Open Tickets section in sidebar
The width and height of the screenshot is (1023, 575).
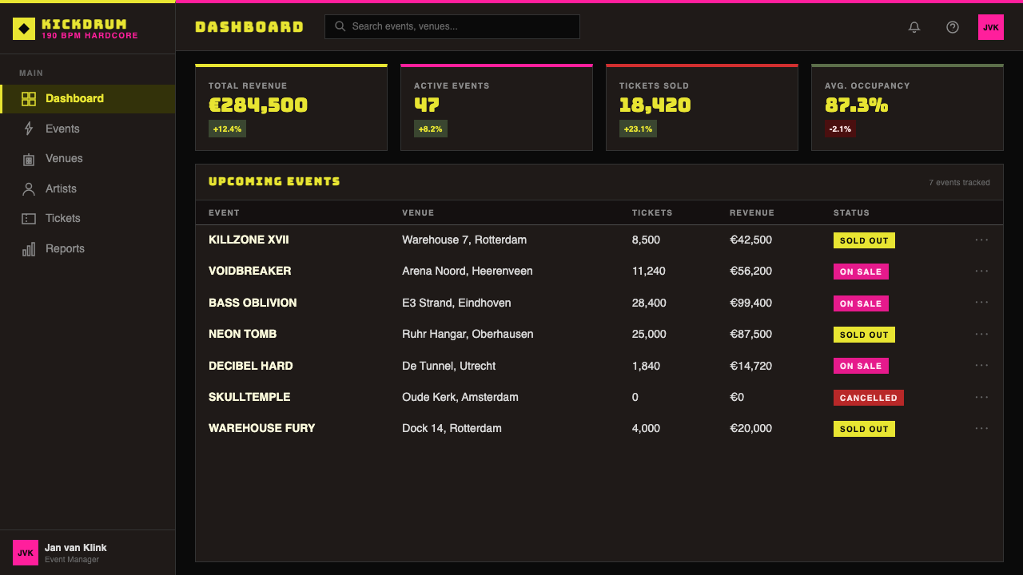[87, 219]
